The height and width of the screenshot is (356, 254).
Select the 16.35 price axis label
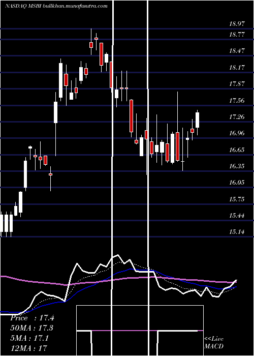click(237, 166)
